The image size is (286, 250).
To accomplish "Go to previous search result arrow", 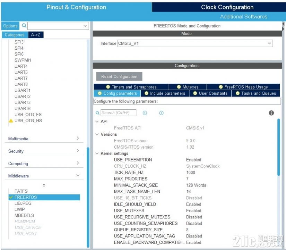I will point(145,113).
